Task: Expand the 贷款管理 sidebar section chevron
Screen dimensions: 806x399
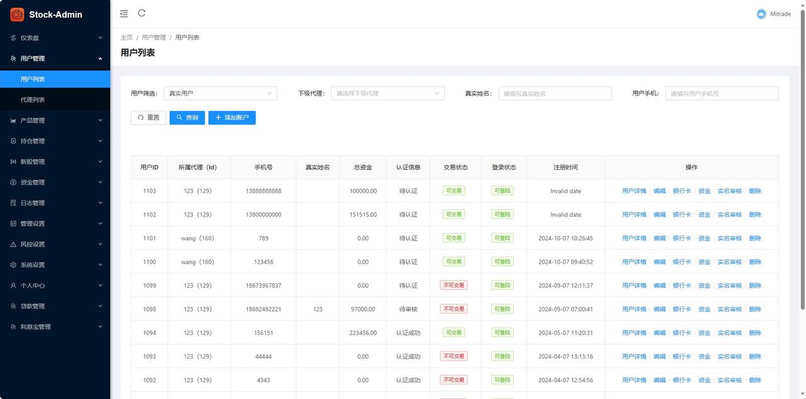Action: pos(99,306)
